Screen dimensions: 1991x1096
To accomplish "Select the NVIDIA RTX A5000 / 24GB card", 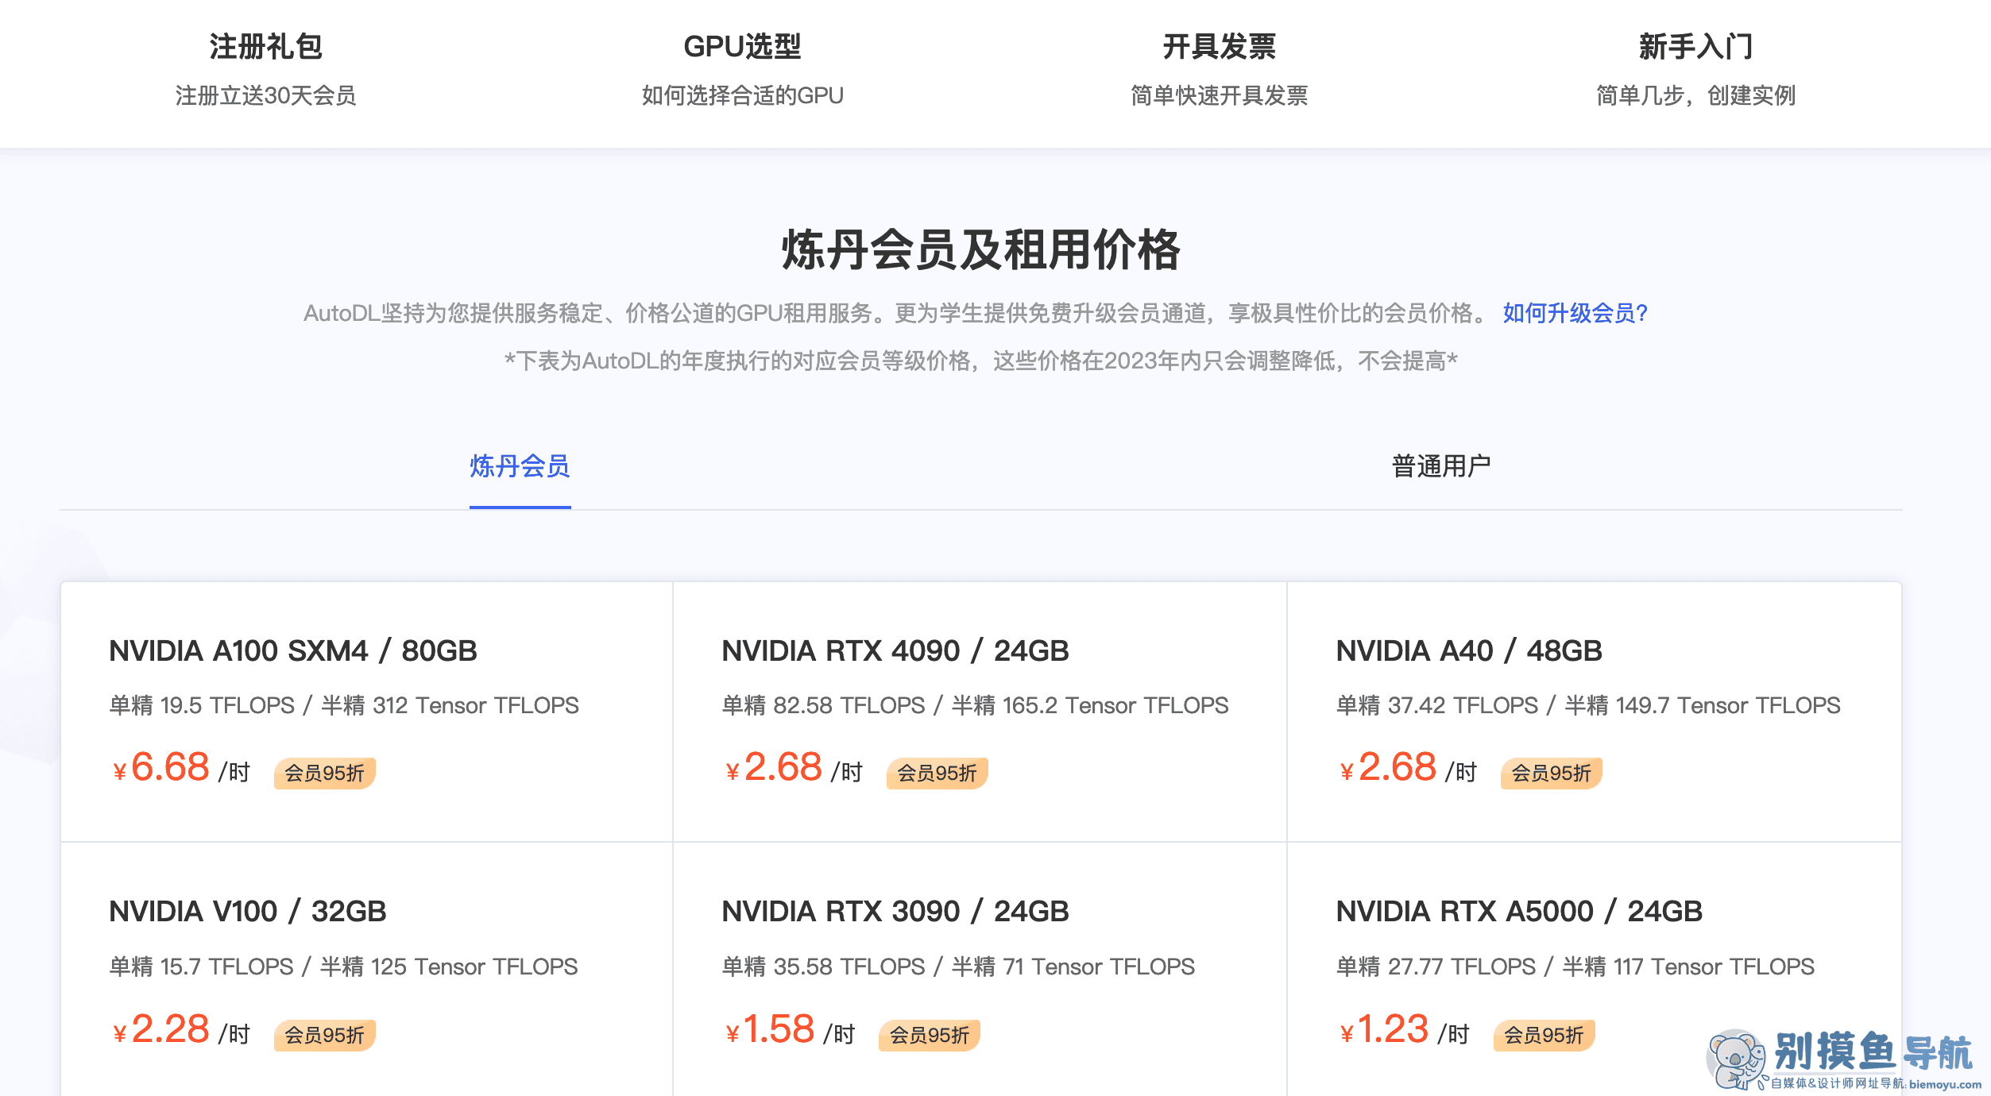I will tap(1595, 970).
